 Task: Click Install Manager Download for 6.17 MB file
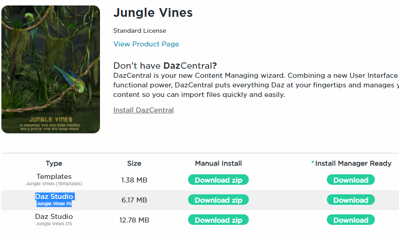351,200
